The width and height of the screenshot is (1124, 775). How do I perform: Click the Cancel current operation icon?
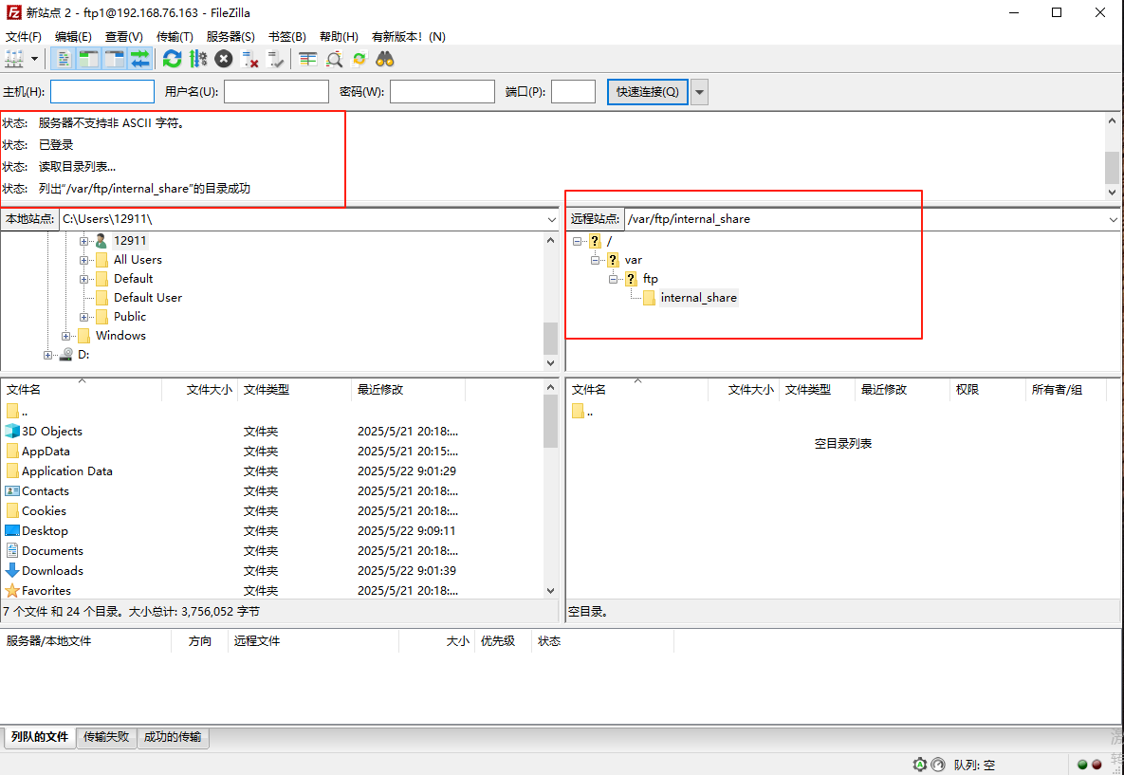point(224,59)
